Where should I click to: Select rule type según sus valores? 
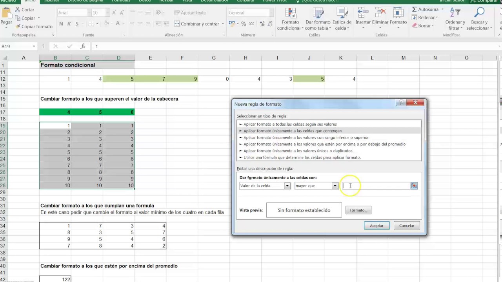point(329,124)
